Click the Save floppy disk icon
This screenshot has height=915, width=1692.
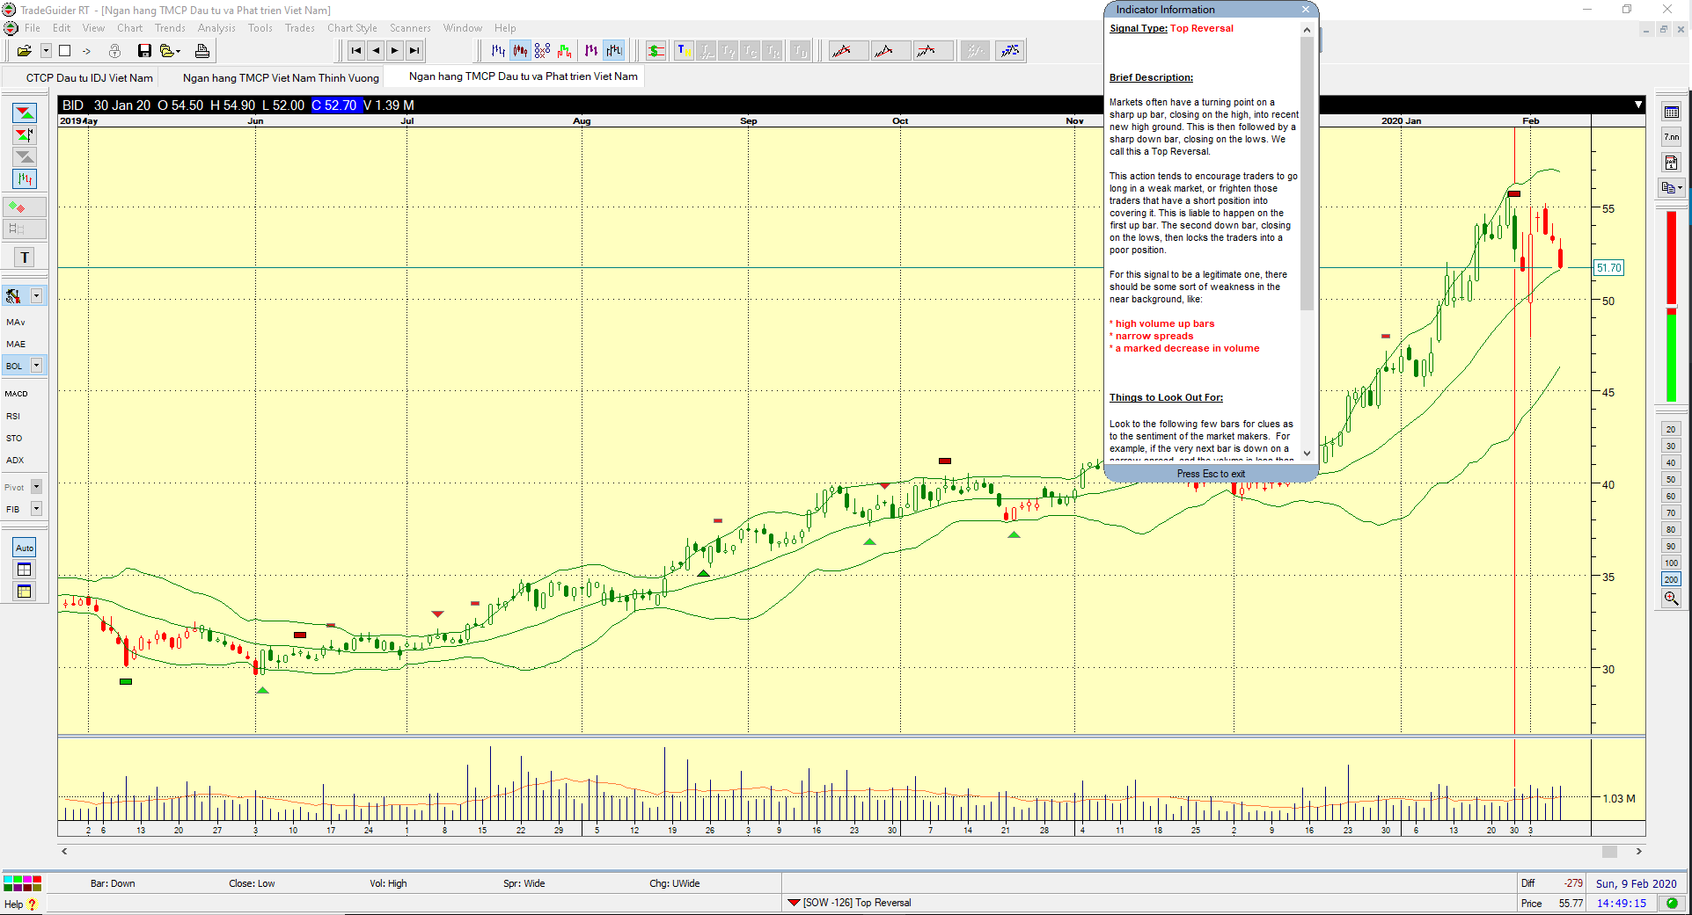[144, 51]
